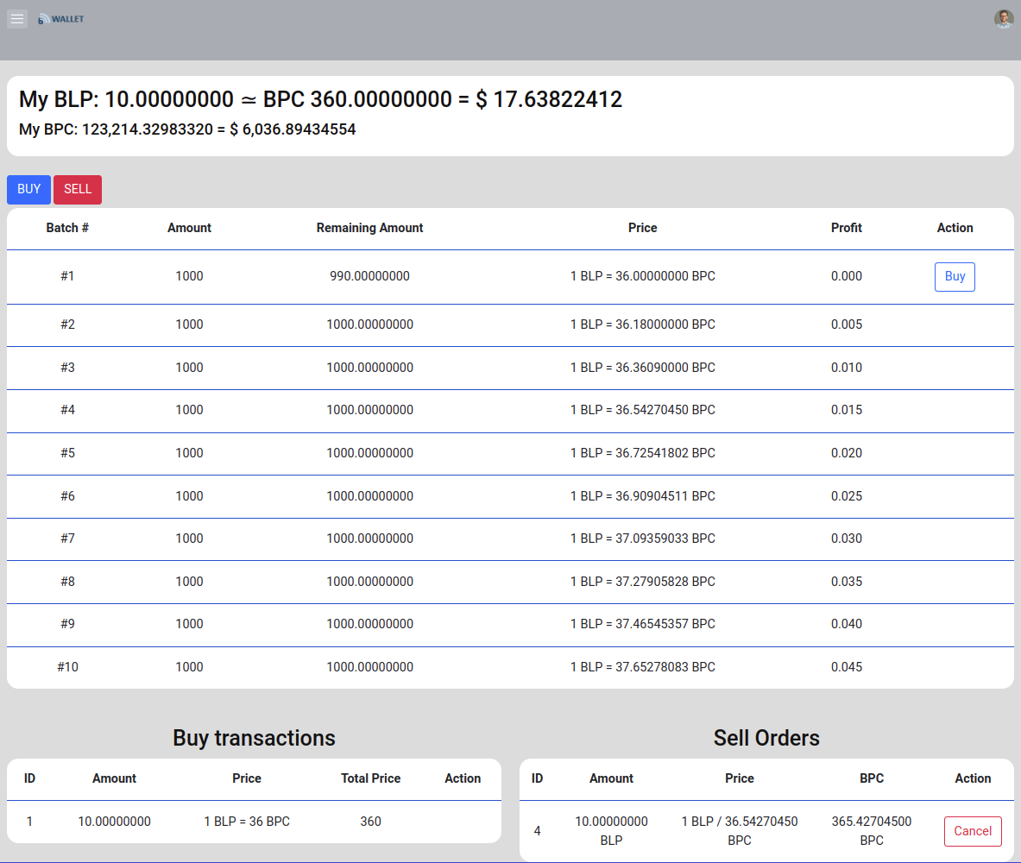
Task: Click the Profit column header
Action: tap(846, 228)
